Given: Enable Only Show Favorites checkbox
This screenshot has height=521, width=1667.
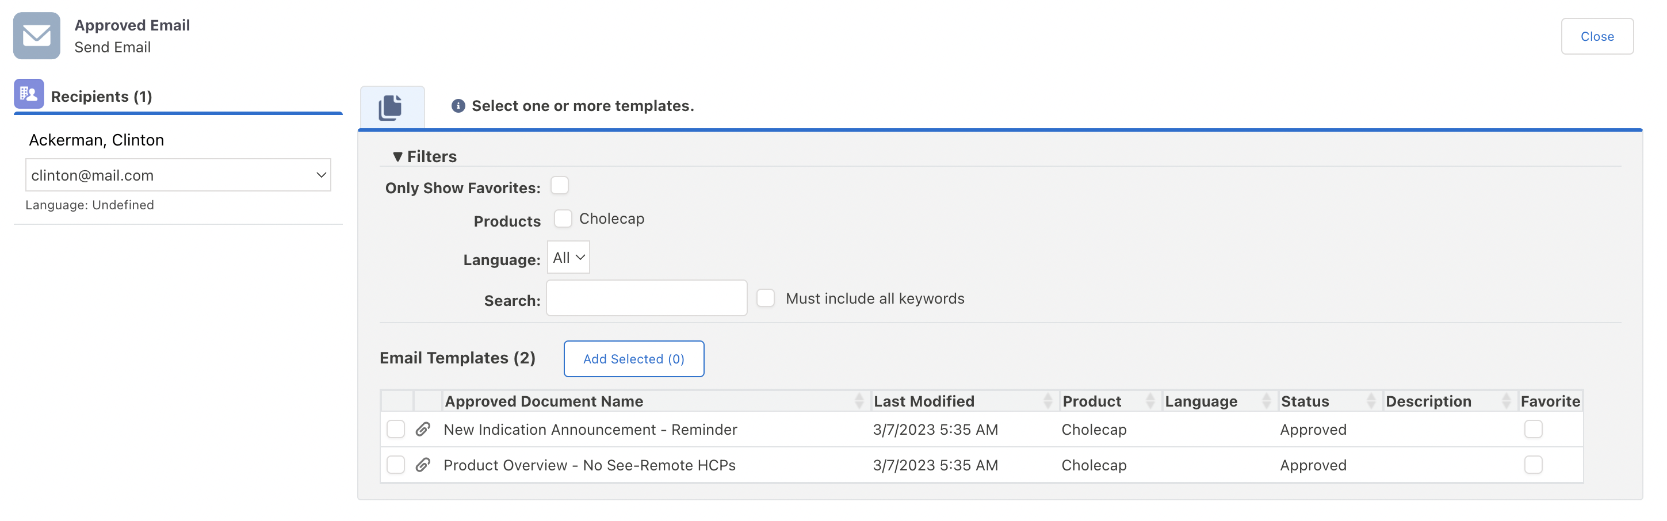Looking at the screenshot, I should [560, 186].
